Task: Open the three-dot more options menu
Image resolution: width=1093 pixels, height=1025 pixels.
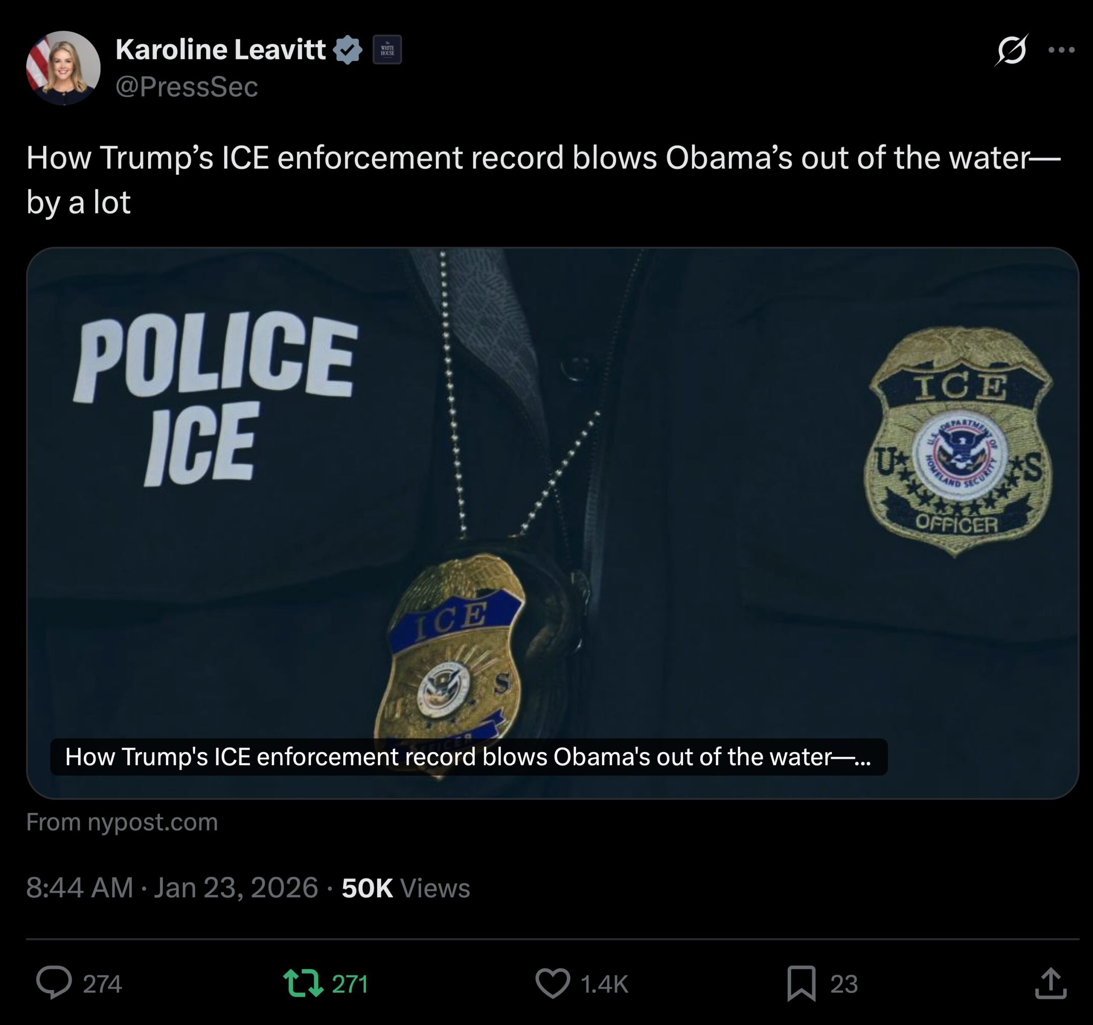Action: [1061, 50]
